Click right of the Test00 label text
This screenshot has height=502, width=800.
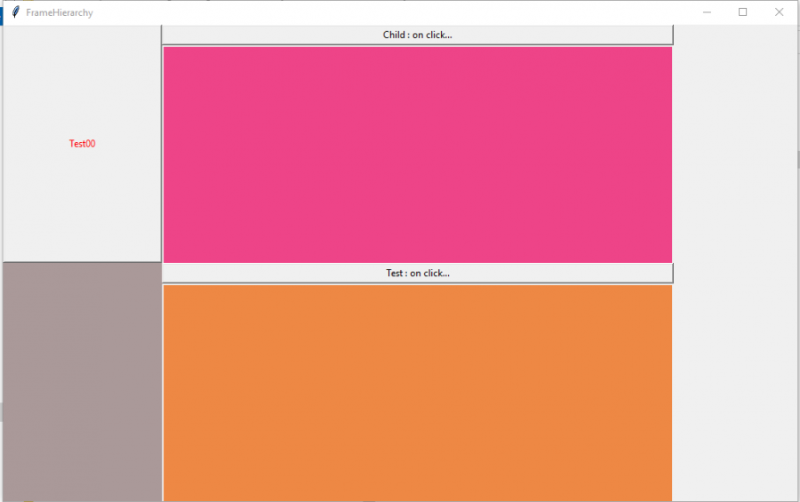coord(129,144)
